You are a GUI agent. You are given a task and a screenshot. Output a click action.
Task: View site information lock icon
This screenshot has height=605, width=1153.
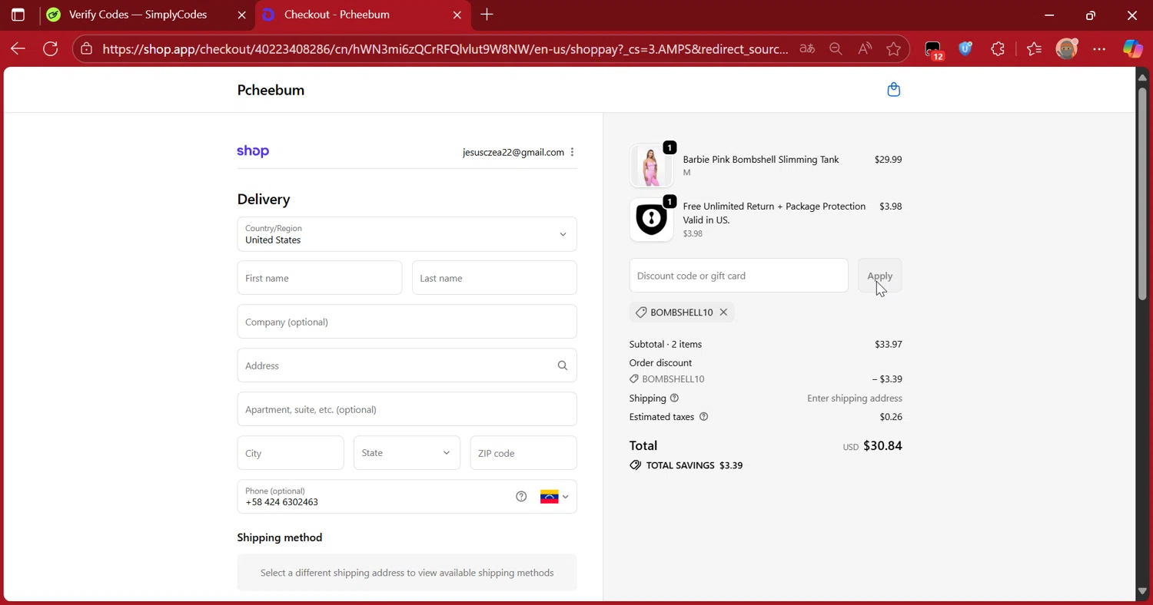87,49
